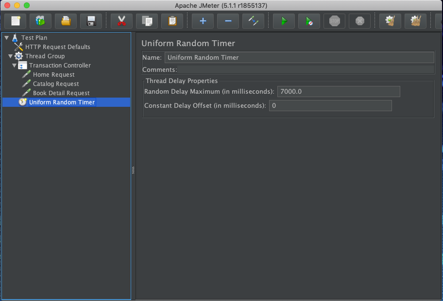The height and width of the screenshot is (301, 443).
Task: Click the Thread Group gear icon
Action: [x=18, y=56]
